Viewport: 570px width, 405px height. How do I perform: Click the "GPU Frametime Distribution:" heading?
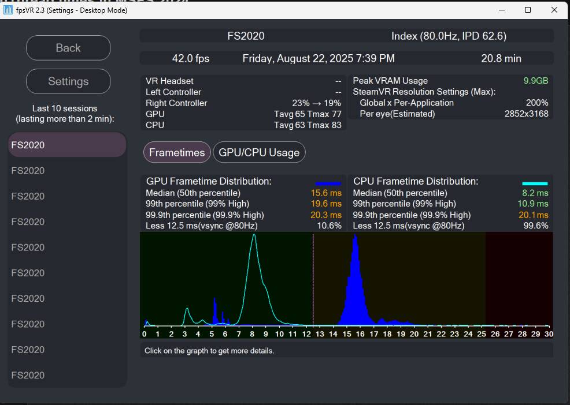pyautogui.click(x=209, y=181)
